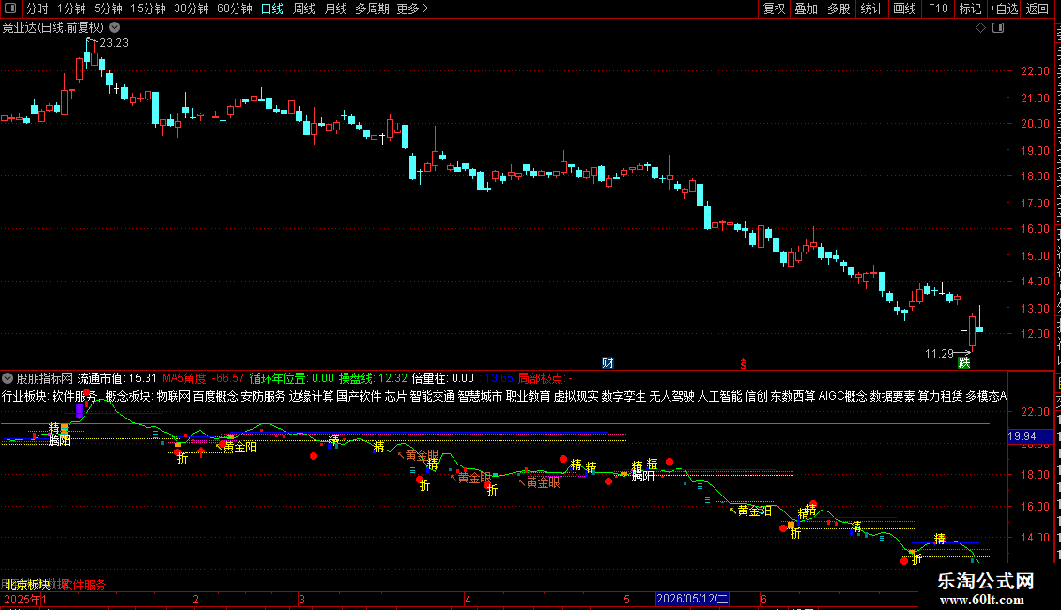Expand the 更多 periods menu
Screen dimensions: 1061x610
point(412,8)
